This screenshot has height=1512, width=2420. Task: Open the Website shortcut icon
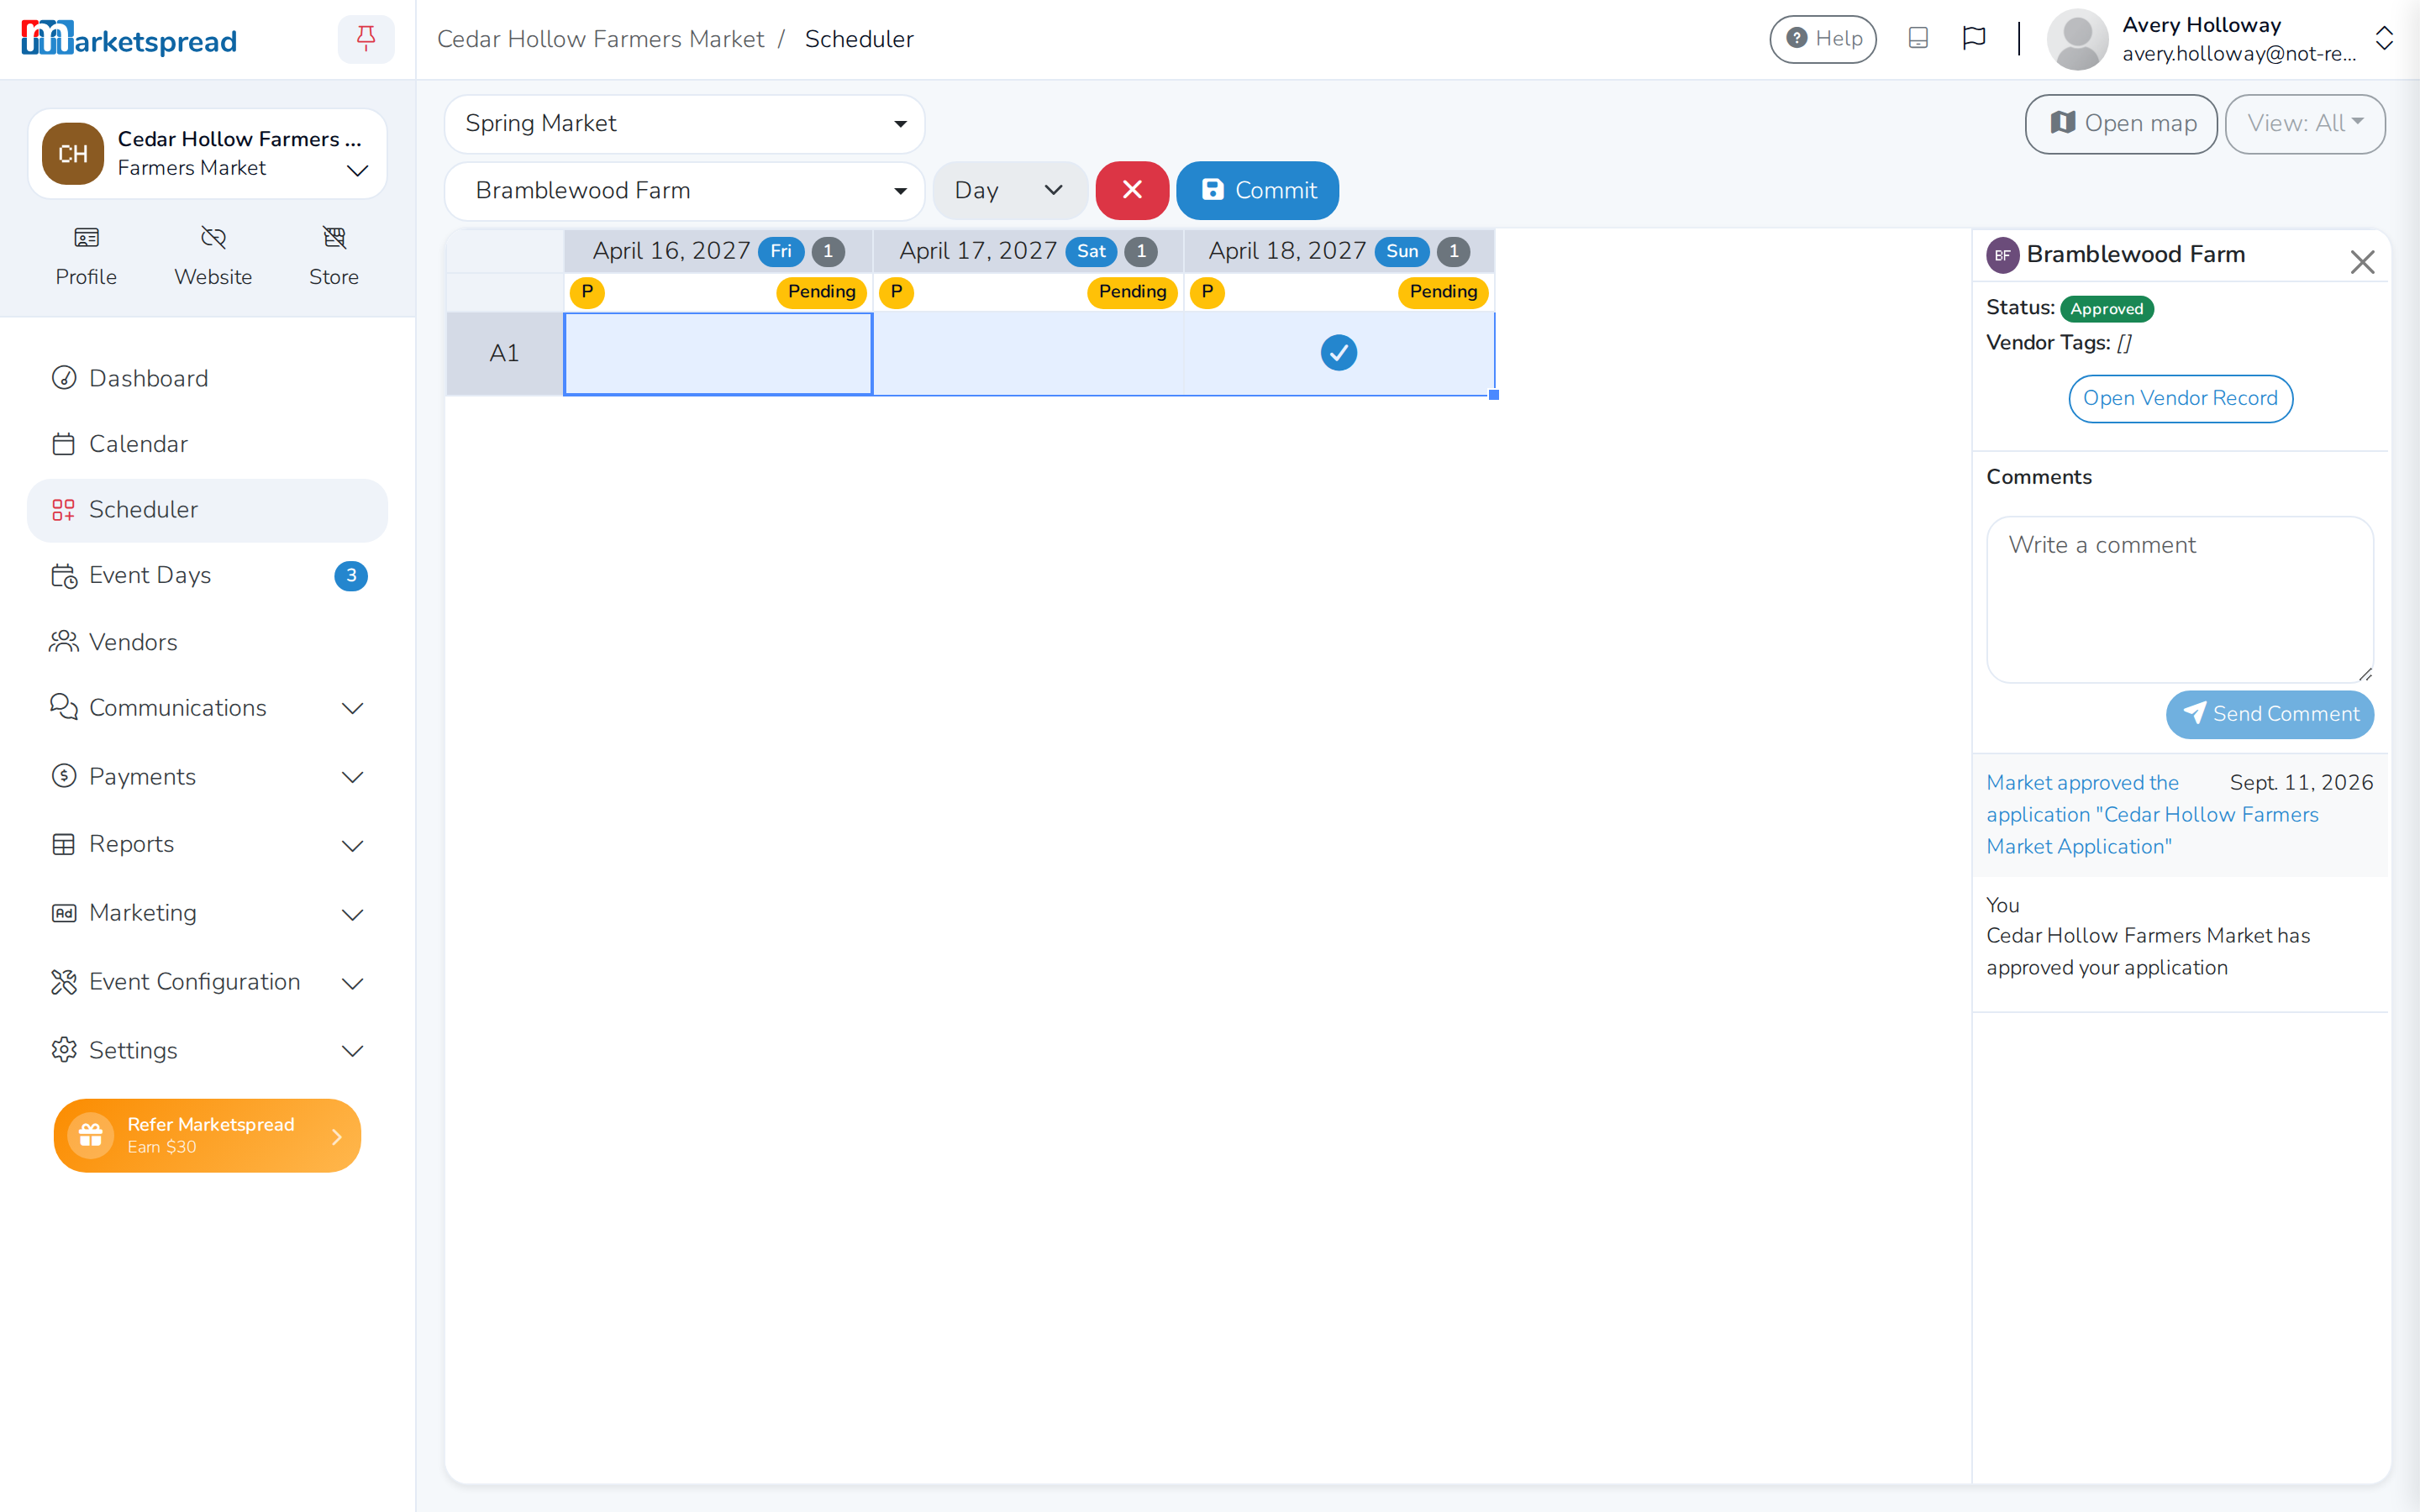[213, 237]
